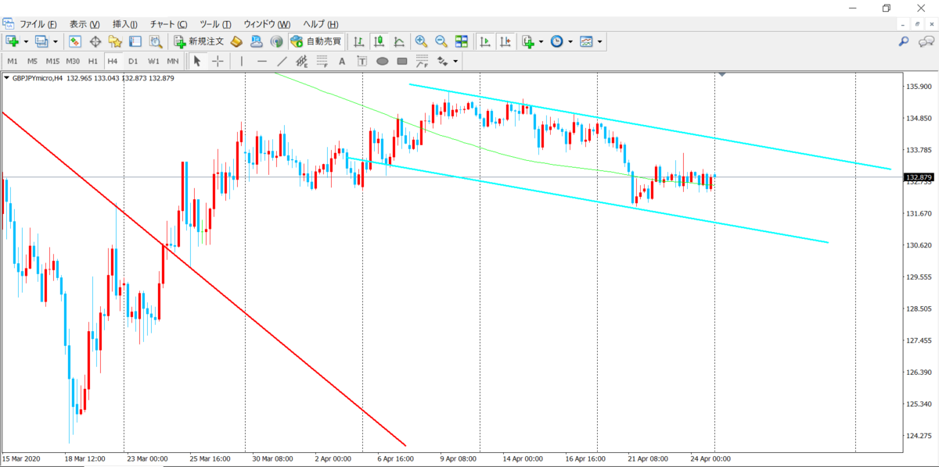Pick the trendline drawing tool
This screenshot has width=939, height=467.
click(x=282, y=61)
